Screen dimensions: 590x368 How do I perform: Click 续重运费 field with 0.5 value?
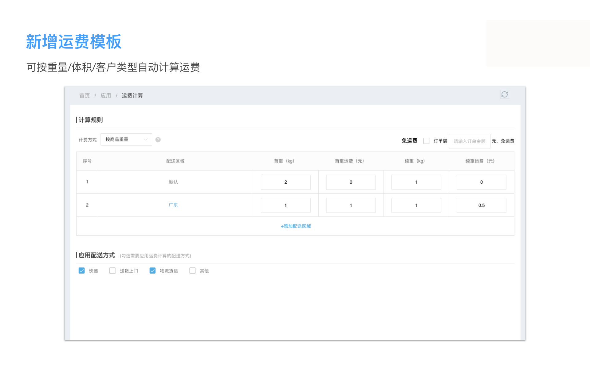[481, 205]
